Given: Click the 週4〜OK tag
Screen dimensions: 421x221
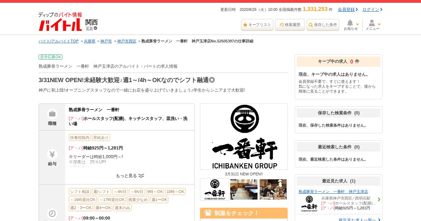Looking at the screenshot, I should pyautogui.click(x=103, y=208).
